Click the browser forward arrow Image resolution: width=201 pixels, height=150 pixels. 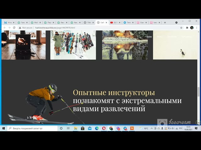pyautogui.click(x=9, y=28)
